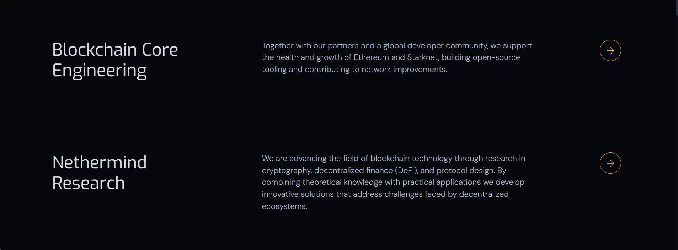The width and height of the screenshot is (678, 250).
Task: Select the word "Engineering" in the heading
Action: point(99,71)
